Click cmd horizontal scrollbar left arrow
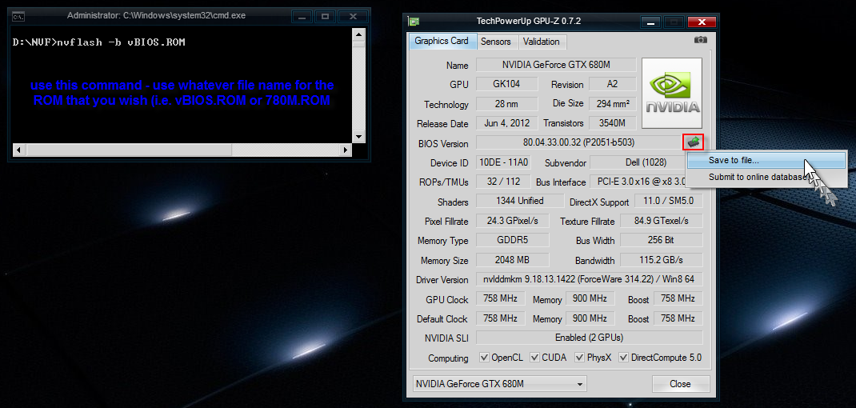Screen dimensions: 856x408 click(x=18, y=149)
